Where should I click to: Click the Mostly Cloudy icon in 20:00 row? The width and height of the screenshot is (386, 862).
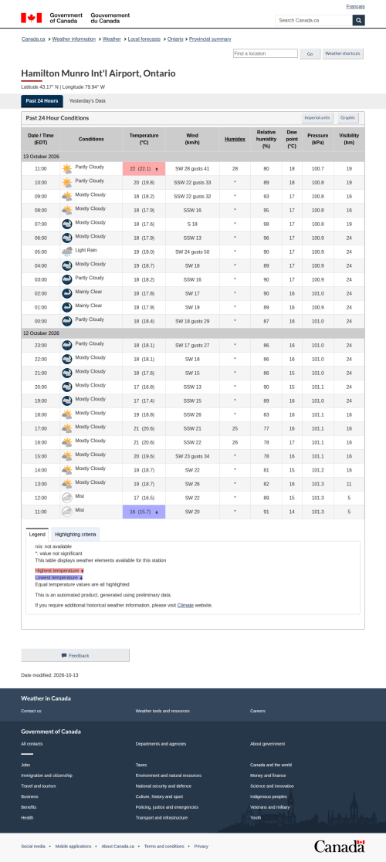pyautogui.click(x=66, y=387)
